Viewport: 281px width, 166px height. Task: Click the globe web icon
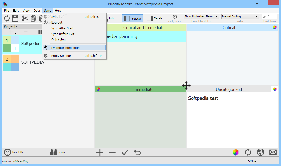click(260, 152)
